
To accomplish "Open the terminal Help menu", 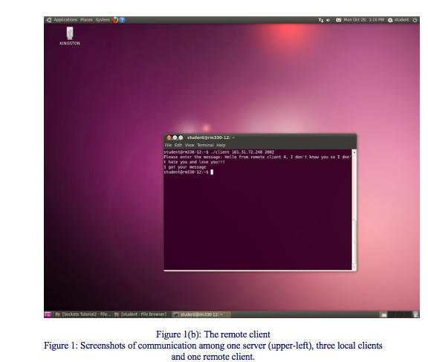I will [221, 145].
